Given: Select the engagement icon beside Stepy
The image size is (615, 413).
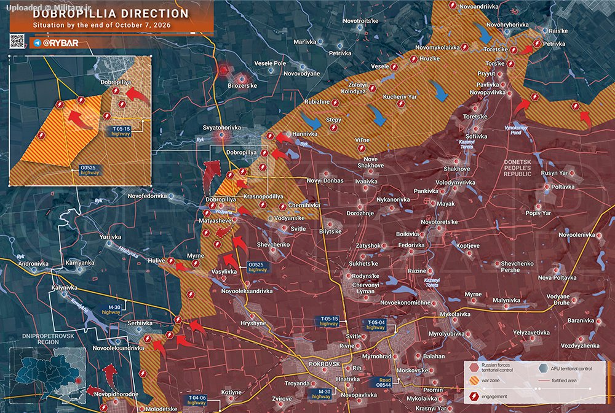Looking at the screenshot, I should pos(333,128).
